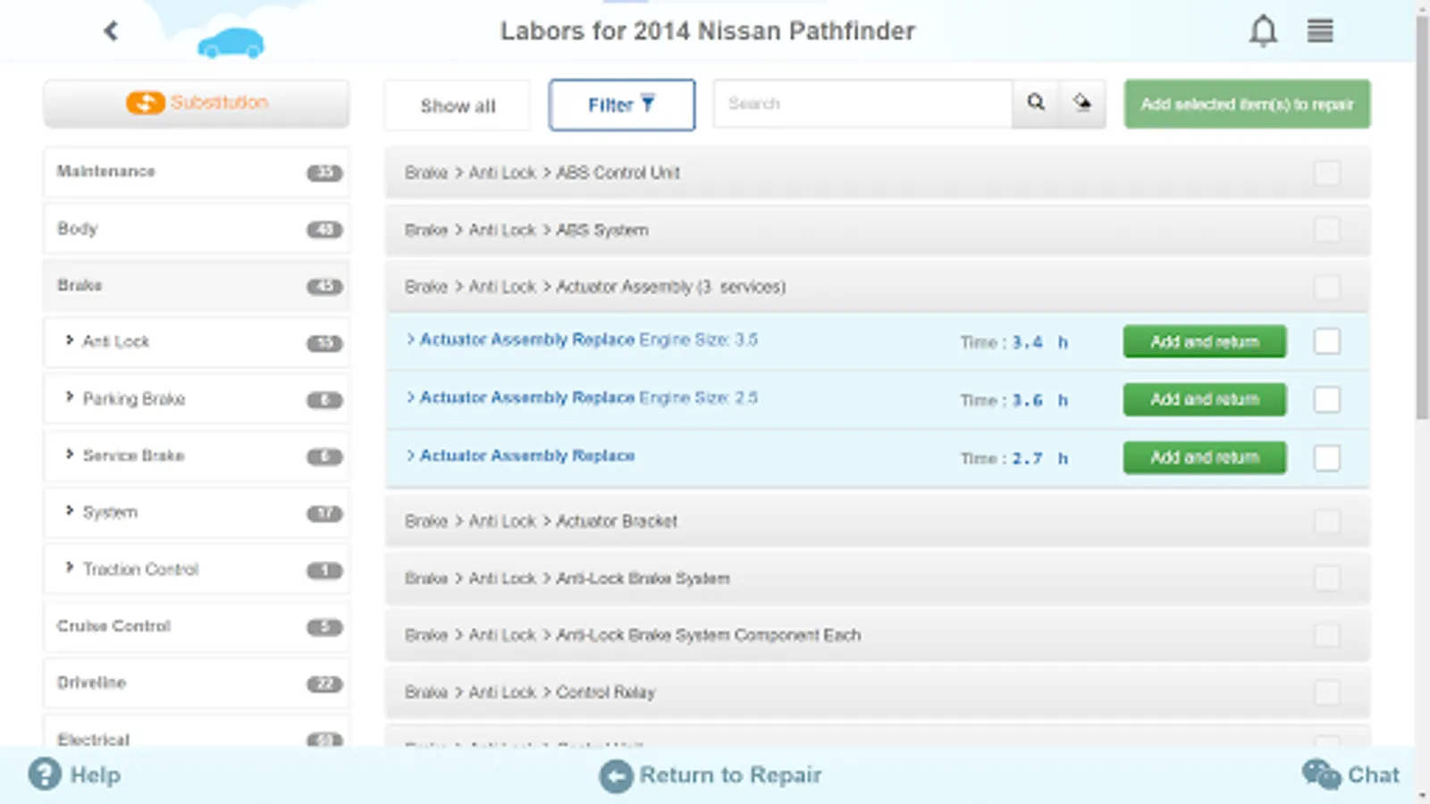Click the Maintenance count badge
Image resolution: width=1430 pixels, height=804 pixels.
click(324, 172)
